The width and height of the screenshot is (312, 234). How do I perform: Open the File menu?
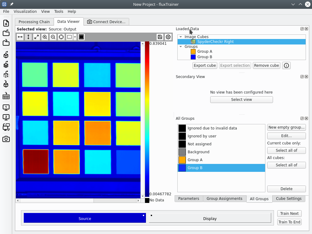(x=6, y=12)
